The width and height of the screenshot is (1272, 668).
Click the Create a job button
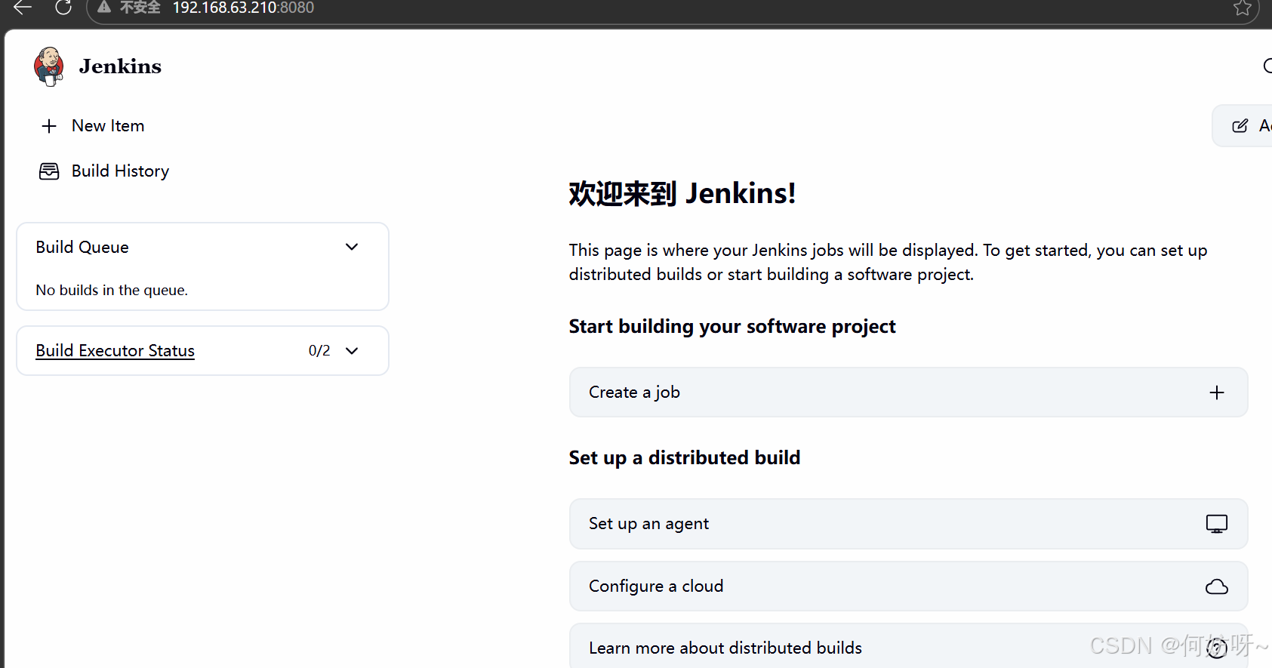[908, 392]
